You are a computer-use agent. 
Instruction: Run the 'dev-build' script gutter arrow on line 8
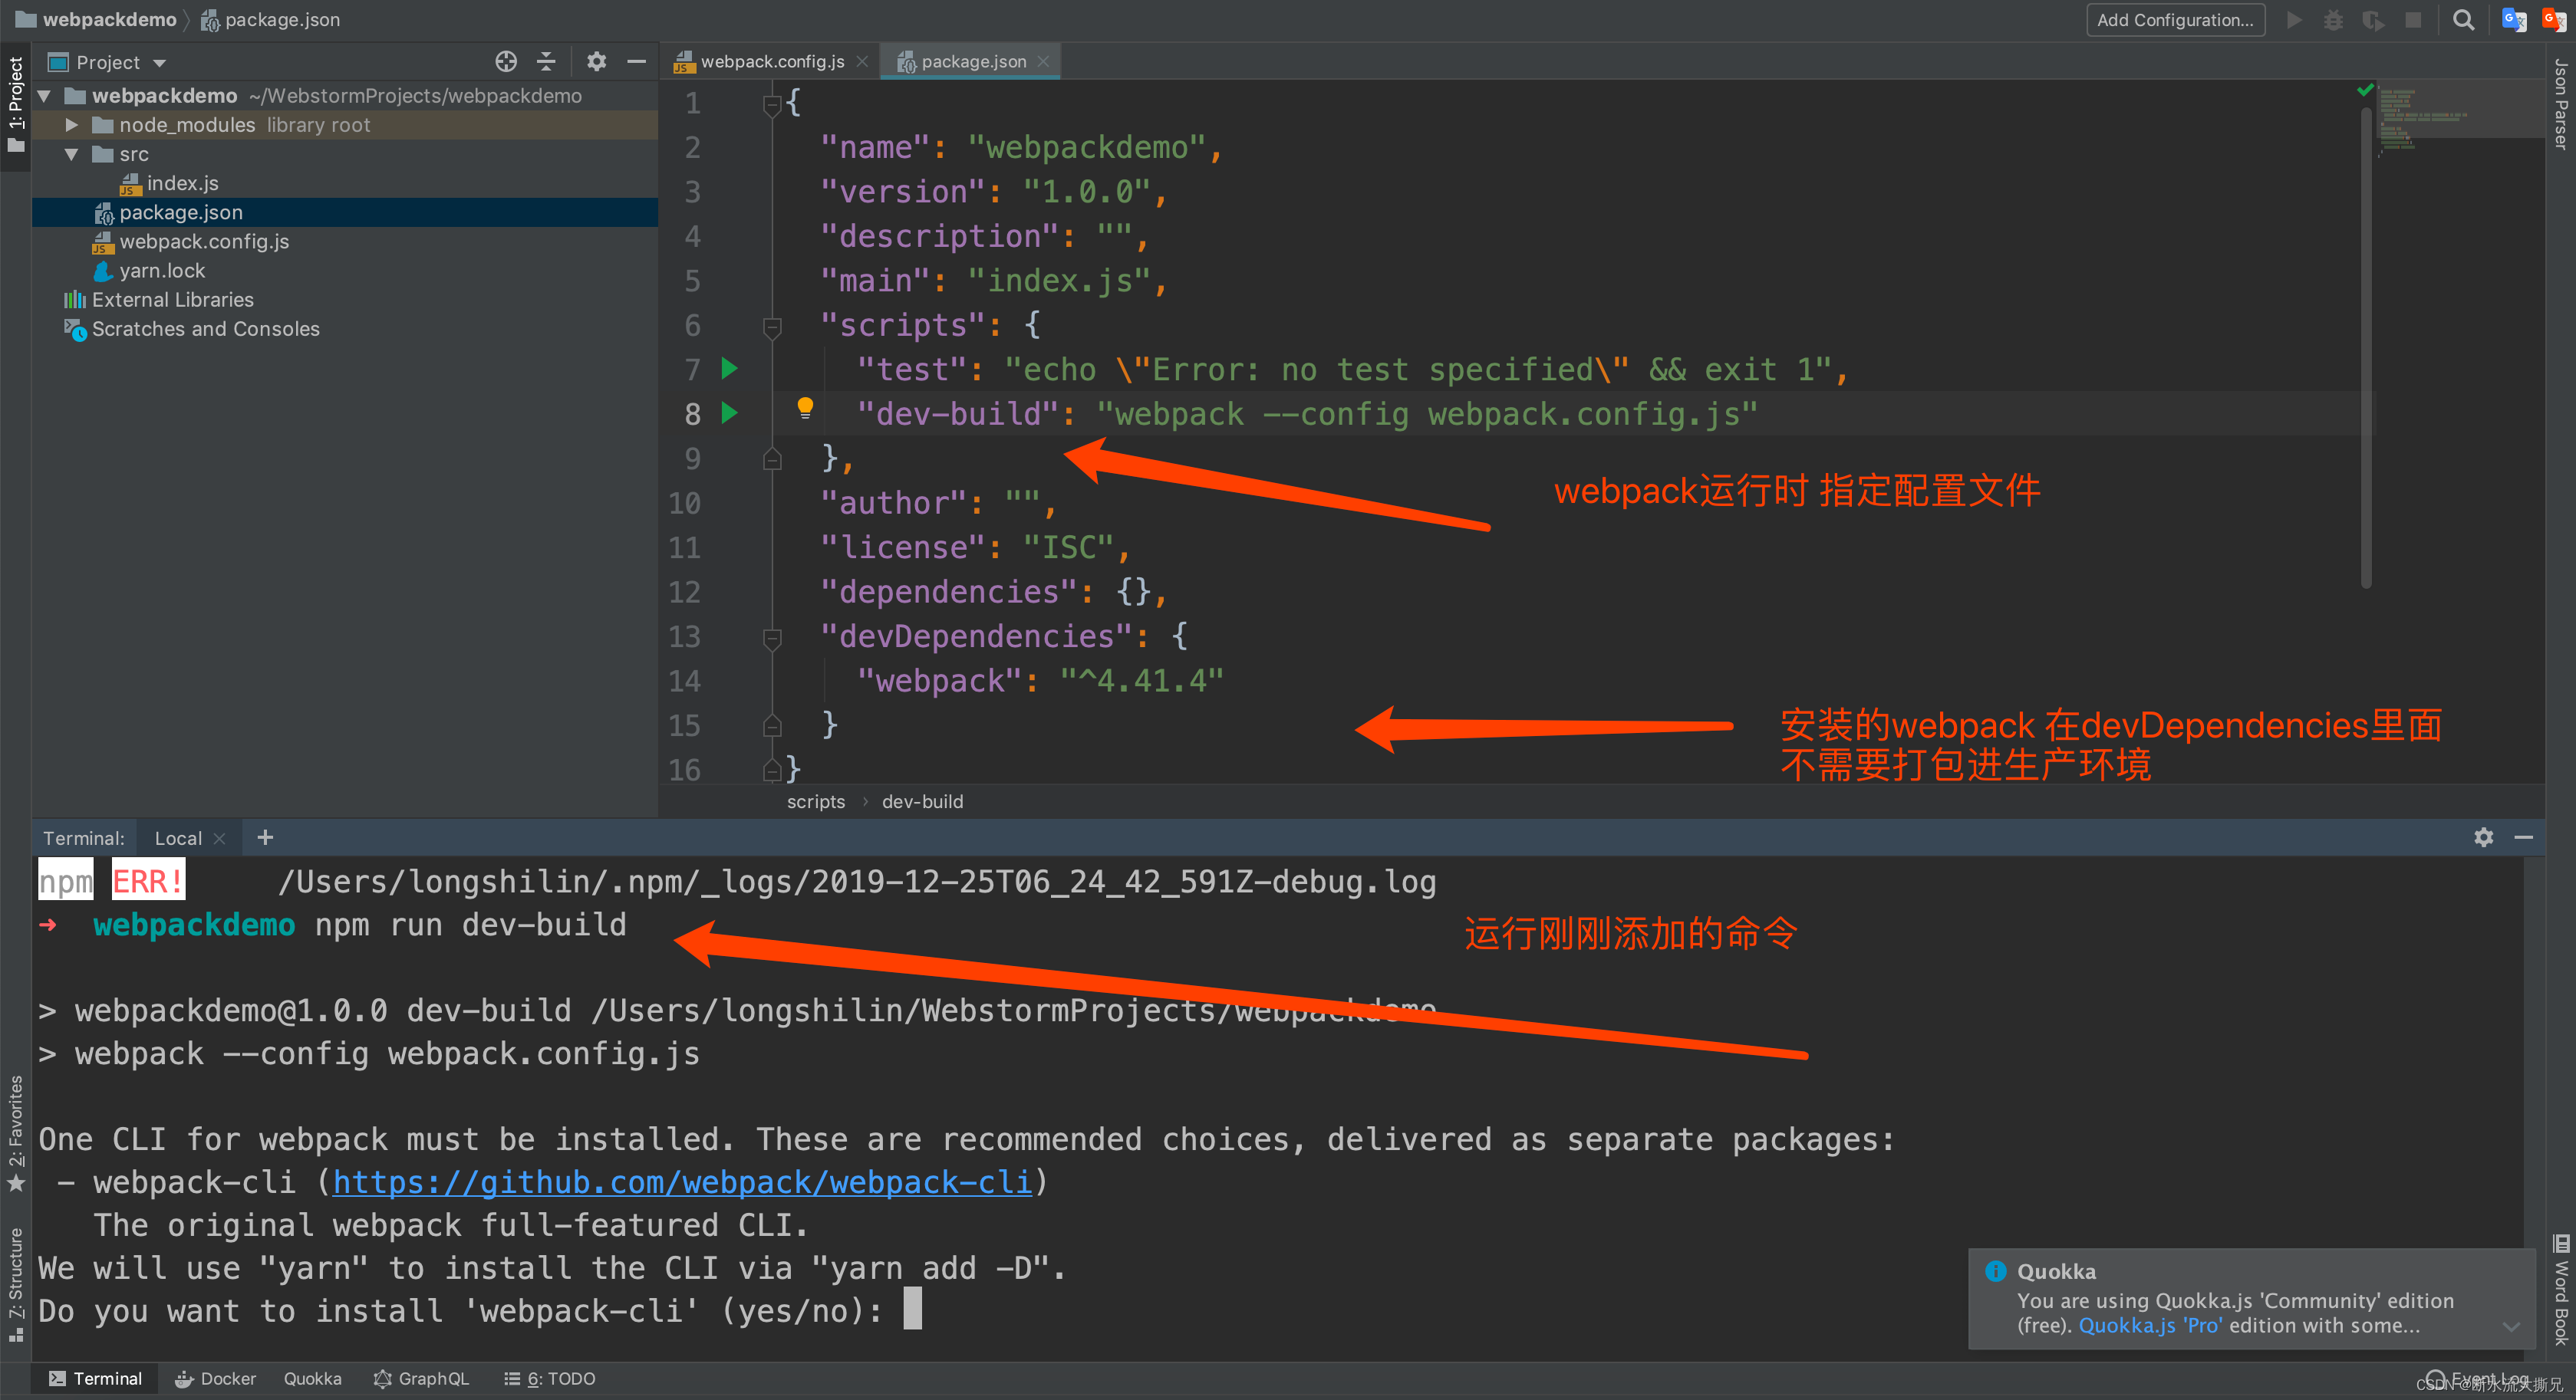click(x=729, y=412)
